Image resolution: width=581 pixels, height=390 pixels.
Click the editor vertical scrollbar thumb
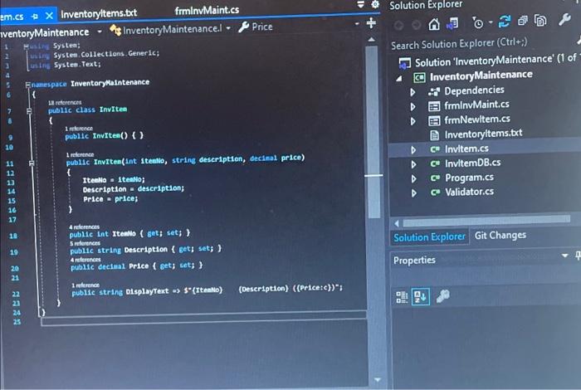coord(373,131)
